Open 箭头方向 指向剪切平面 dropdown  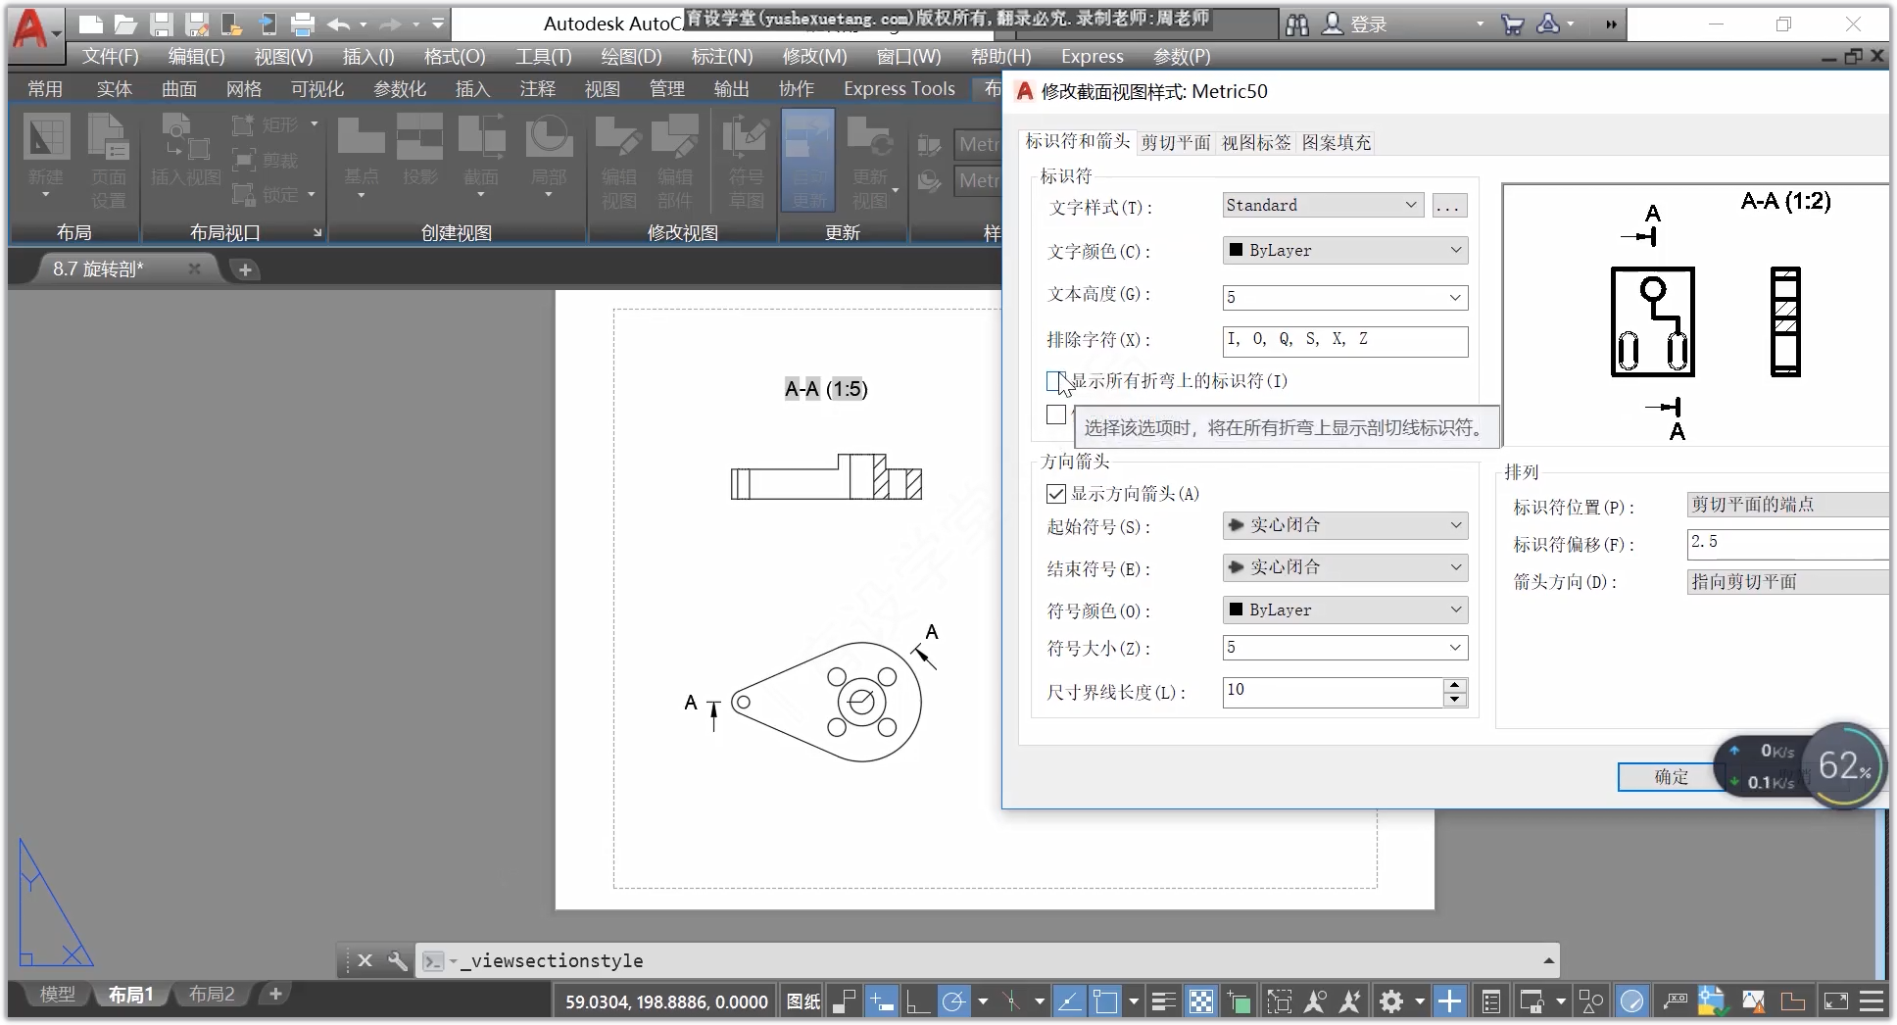1787,582
